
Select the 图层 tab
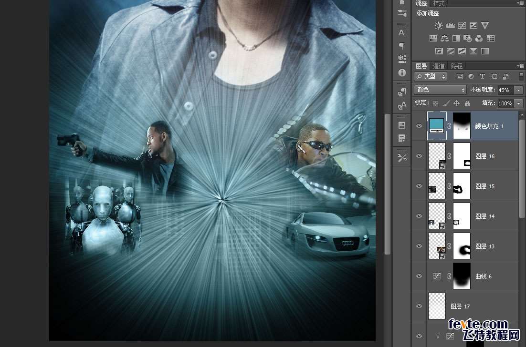click(421, 66)
